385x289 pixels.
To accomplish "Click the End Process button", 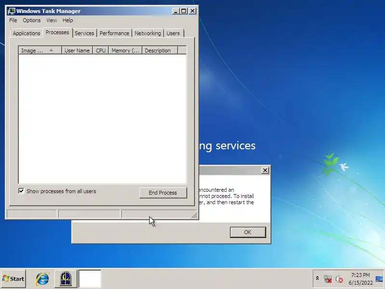I will pyautogui.click(x=163, y=193).
